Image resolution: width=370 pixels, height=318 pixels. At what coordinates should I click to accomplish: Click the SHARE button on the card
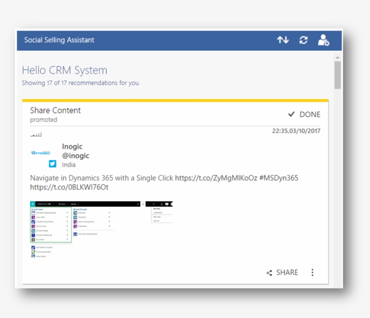coord(282,272)
